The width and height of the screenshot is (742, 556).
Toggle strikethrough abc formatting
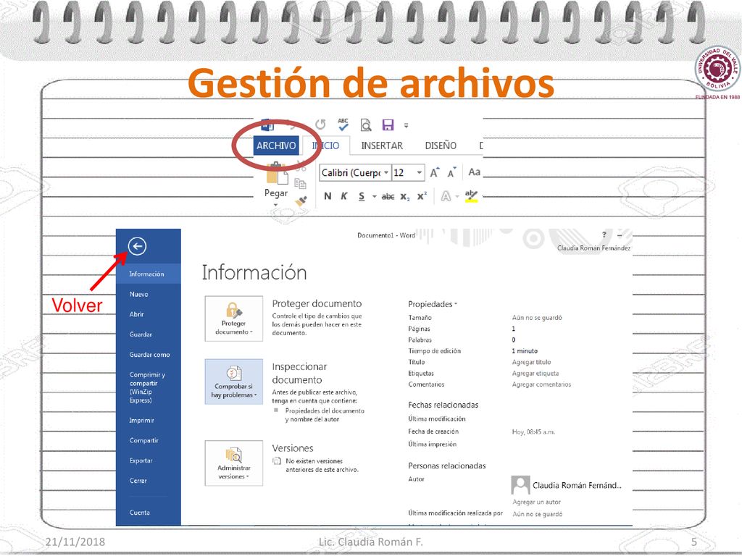click(388, 197)
